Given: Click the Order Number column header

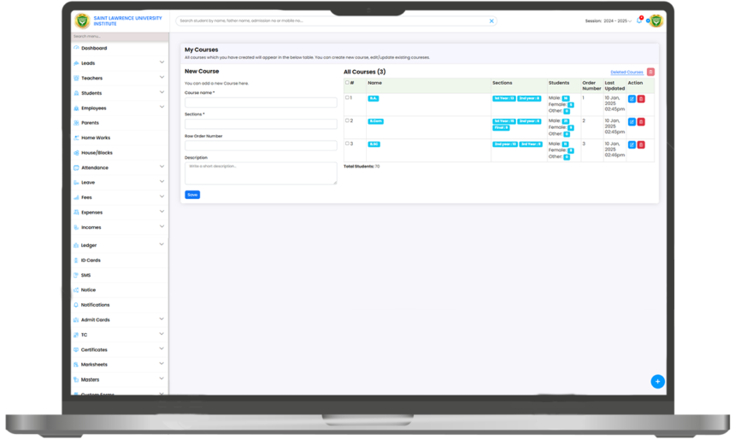Looking at the screenshot, I should click(591, 85).
